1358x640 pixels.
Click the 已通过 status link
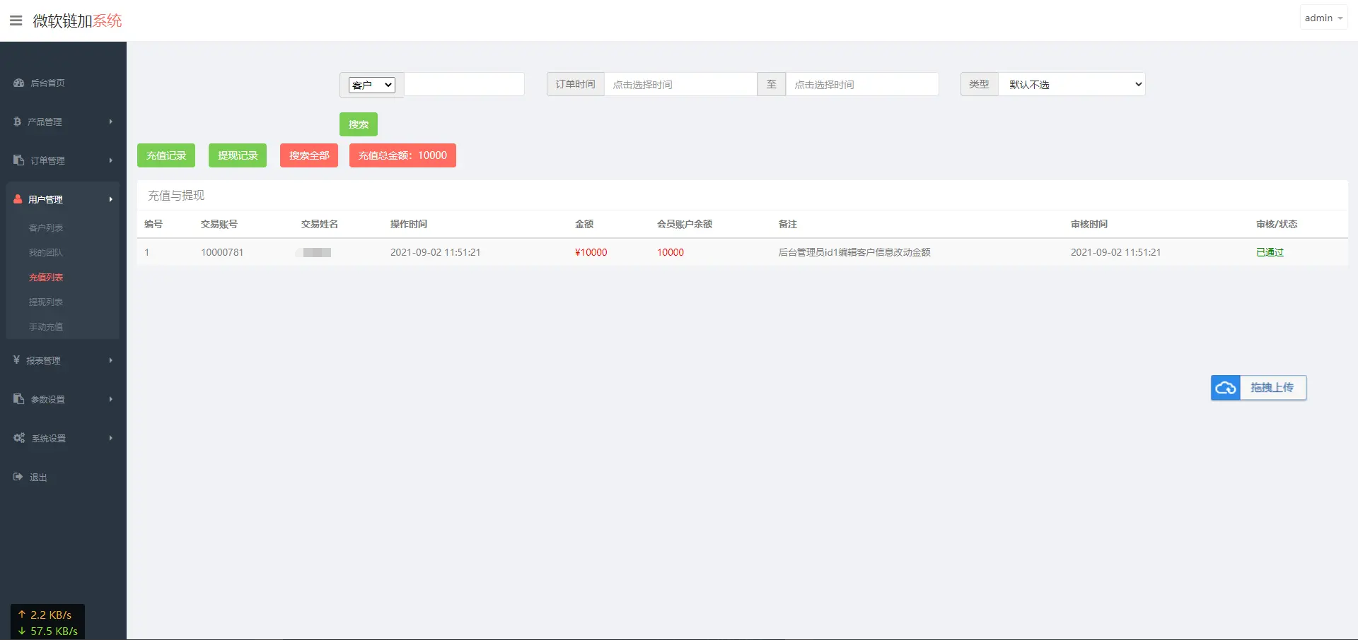[1270, 252]
